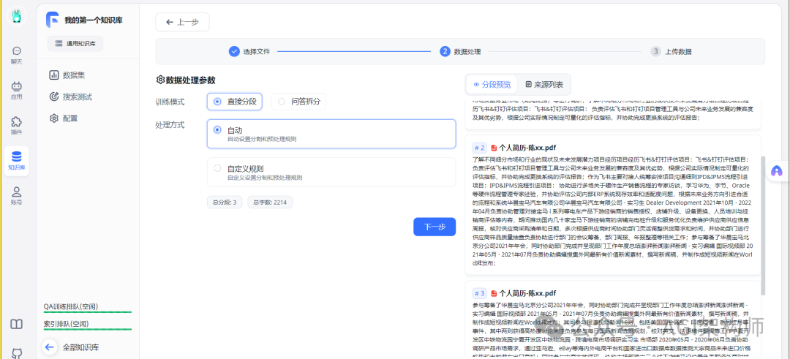
Task: Go back to 全部知识库
Action: point(80,347)
